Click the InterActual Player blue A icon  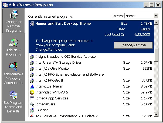[32, 86]
